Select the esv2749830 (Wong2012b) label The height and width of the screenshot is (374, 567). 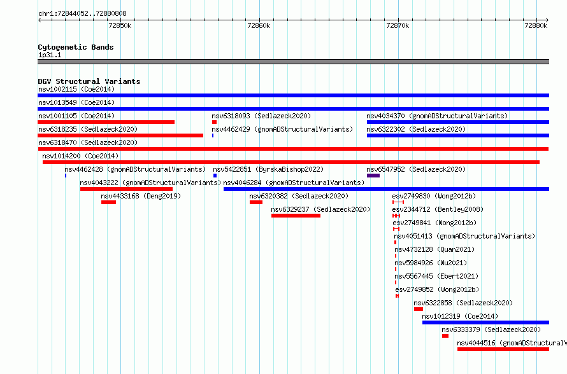point(434,196)
